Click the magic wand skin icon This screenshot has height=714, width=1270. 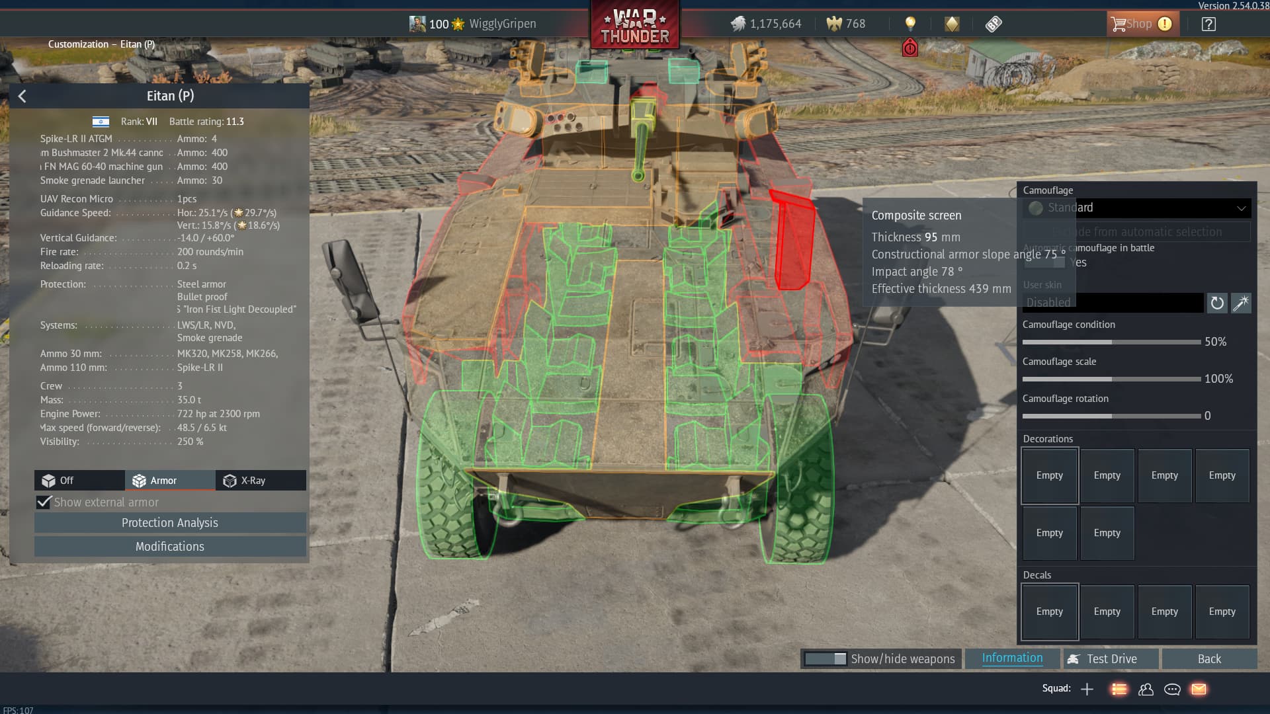point(1240,303)
